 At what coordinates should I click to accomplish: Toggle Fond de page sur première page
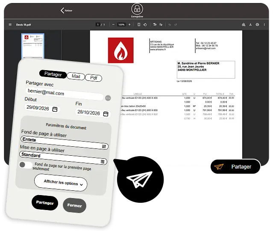pyautogui.click(x=26, y=165)
